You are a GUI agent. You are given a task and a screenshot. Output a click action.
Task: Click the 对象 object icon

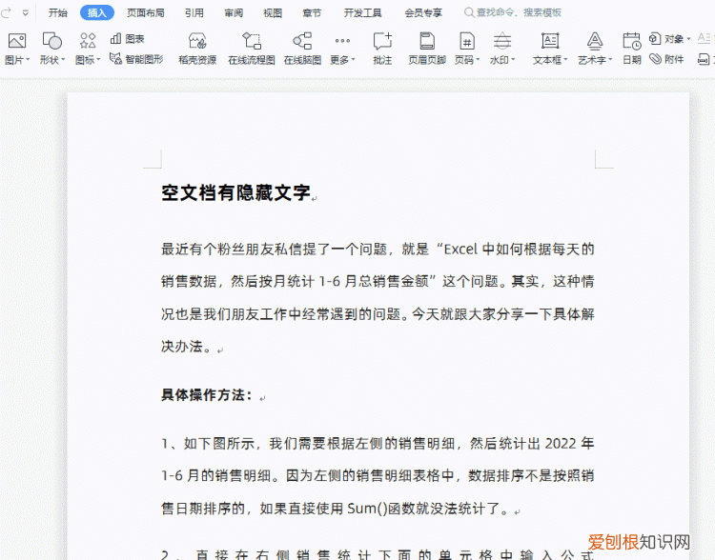click(655, 39)
